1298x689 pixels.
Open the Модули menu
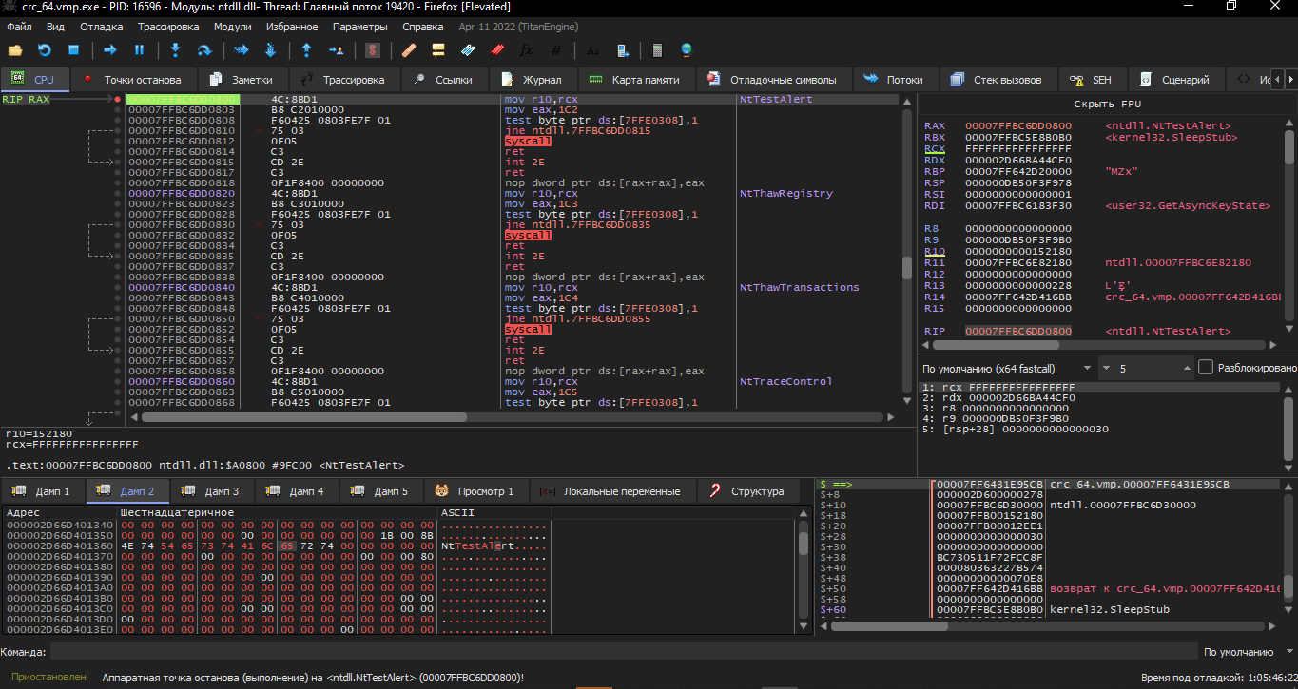232,27
